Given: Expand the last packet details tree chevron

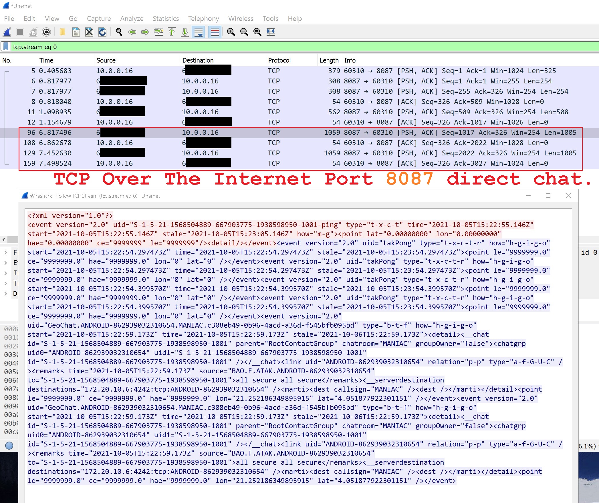Looking at the screenshot, I should pos(6,294).
